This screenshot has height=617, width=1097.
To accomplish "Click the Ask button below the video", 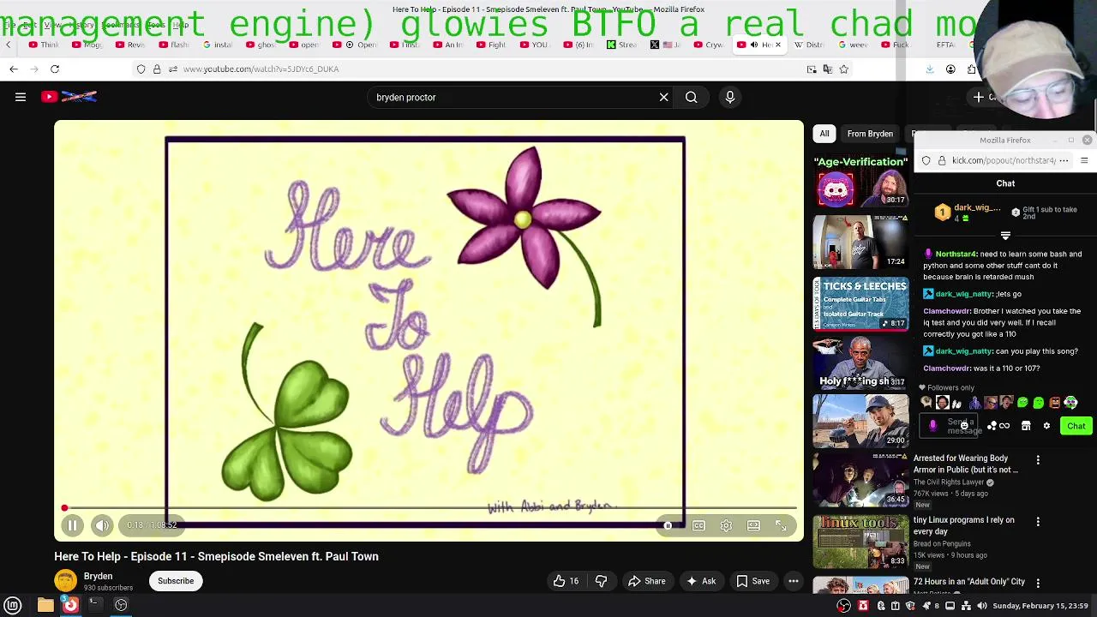I will coord(701,581).
